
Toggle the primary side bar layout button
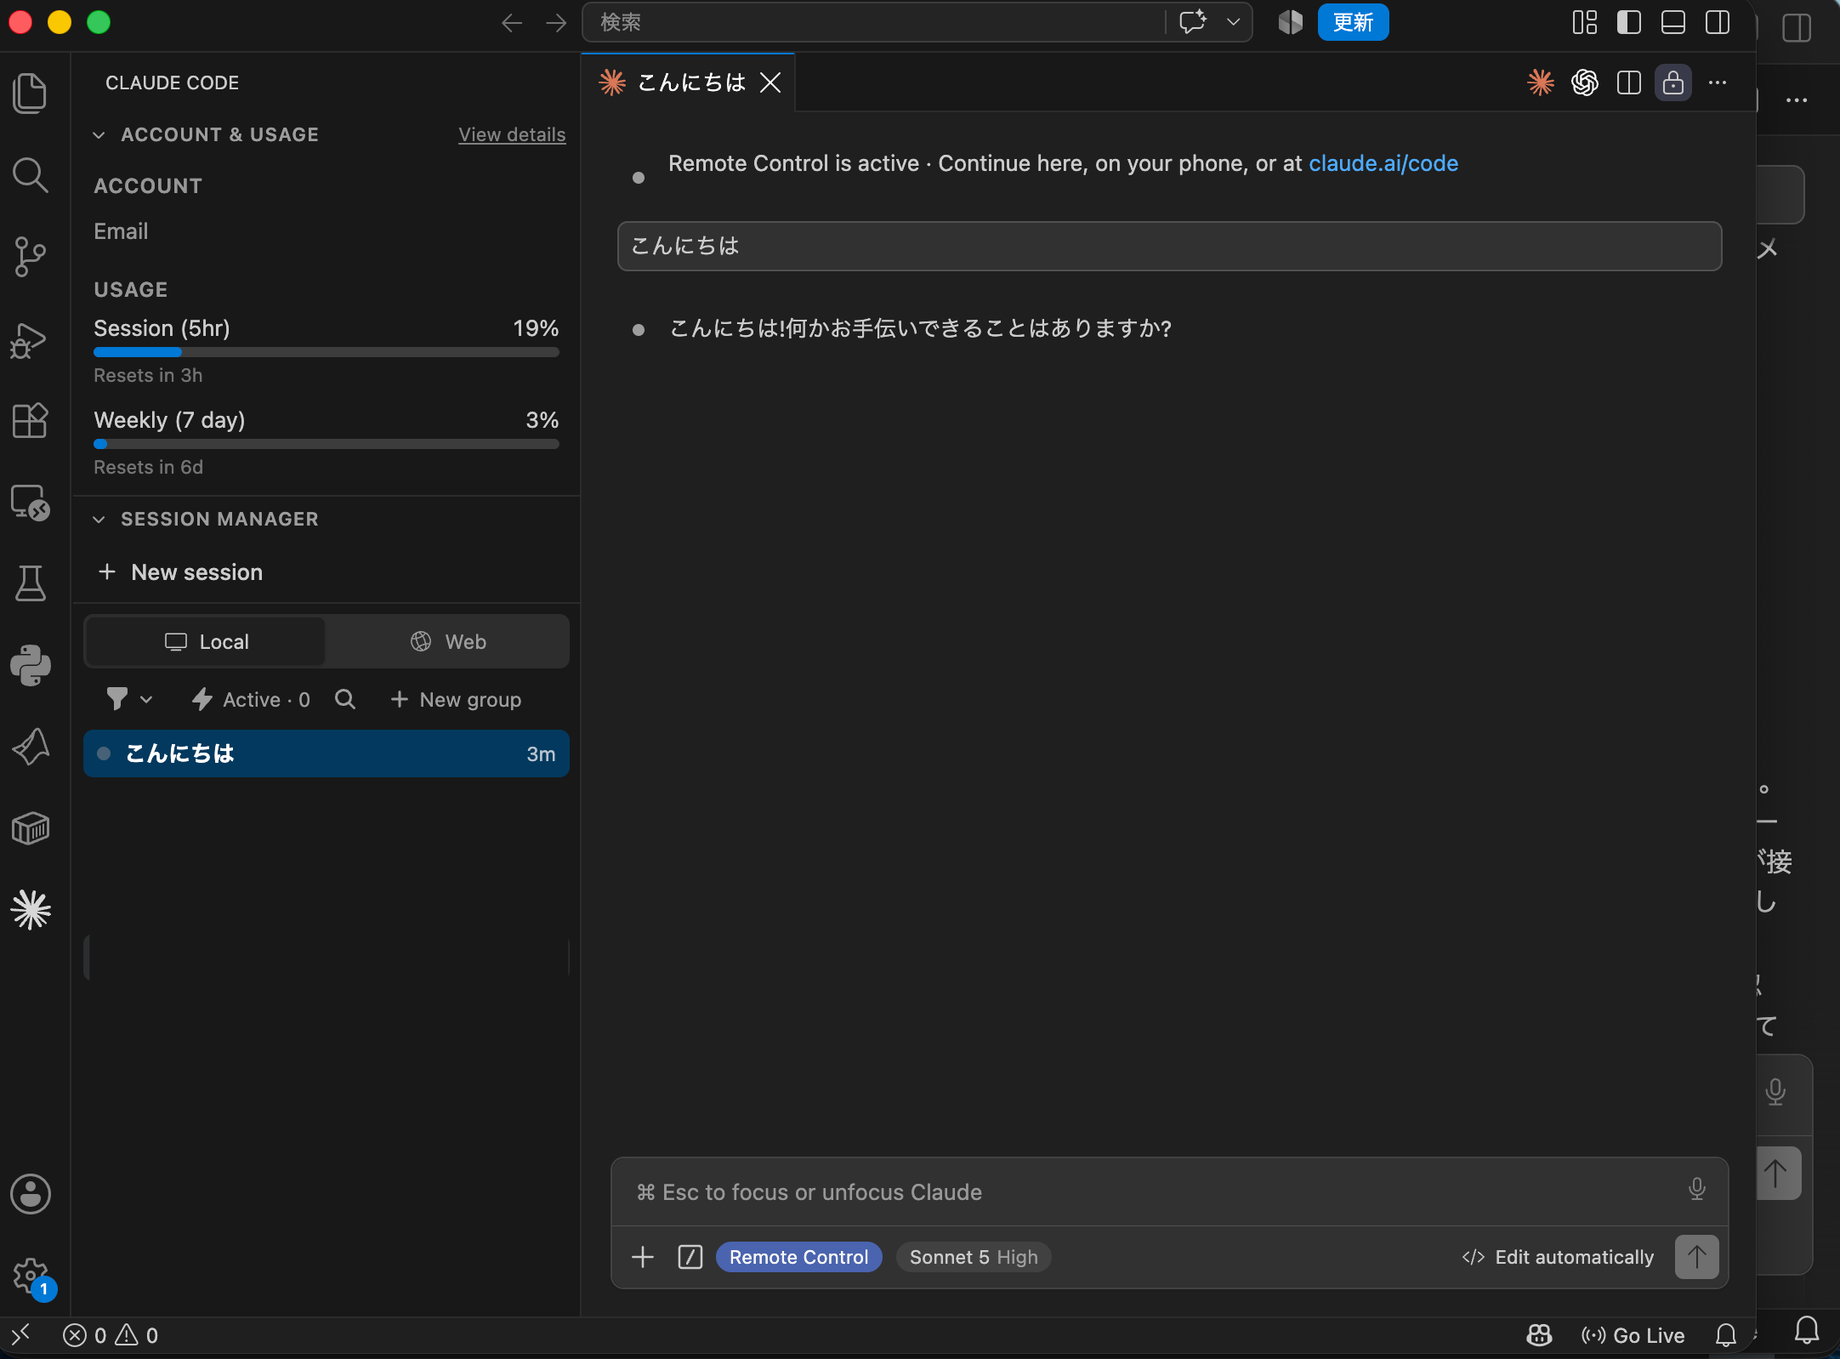click(x=1629, y=22)
